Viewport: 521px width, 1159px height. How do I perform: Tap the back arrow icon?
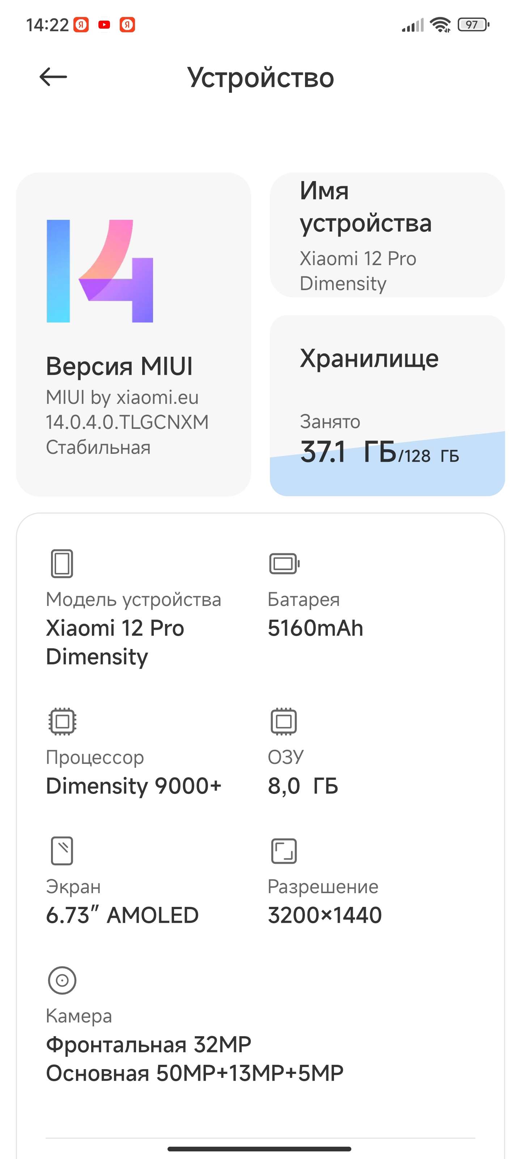pos(53,77)
